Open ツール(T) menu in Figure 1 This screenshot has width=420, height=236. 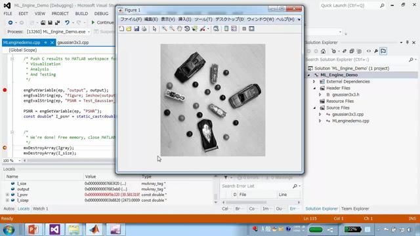(203, 19)
